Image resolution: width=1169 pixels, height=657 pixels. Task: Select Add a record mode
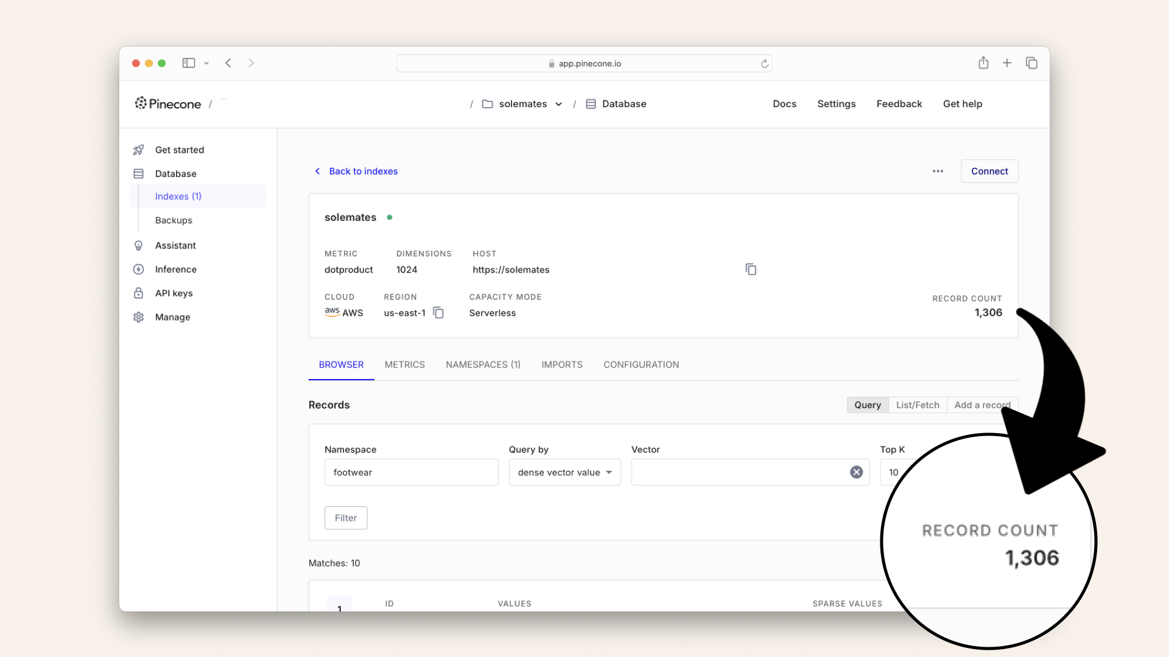pos(982,405)
